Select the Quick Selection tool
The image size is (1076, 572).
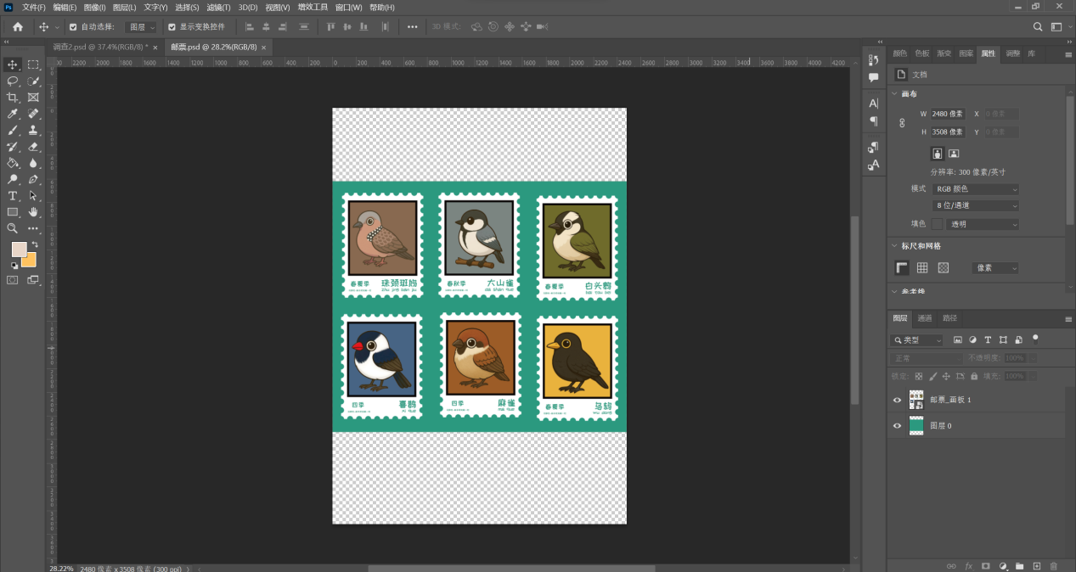point(33,81)
